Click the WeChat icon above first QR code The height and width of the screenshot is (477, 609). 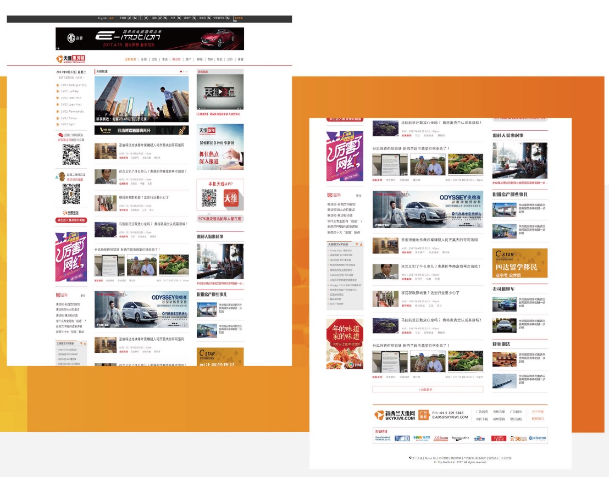coord(60,135)
